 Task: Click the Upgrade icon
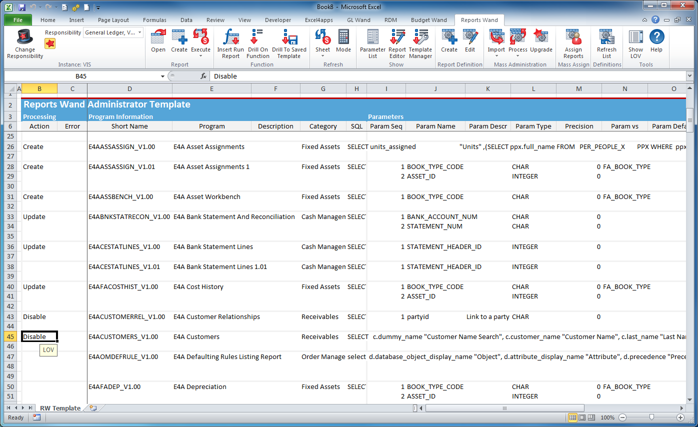pyautogui.click(x=541, y=37)
